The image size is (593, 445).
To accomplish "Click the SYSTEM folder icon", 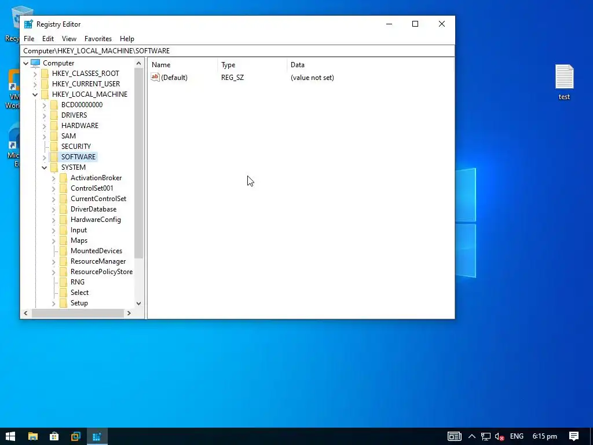I will click(54, 167).
